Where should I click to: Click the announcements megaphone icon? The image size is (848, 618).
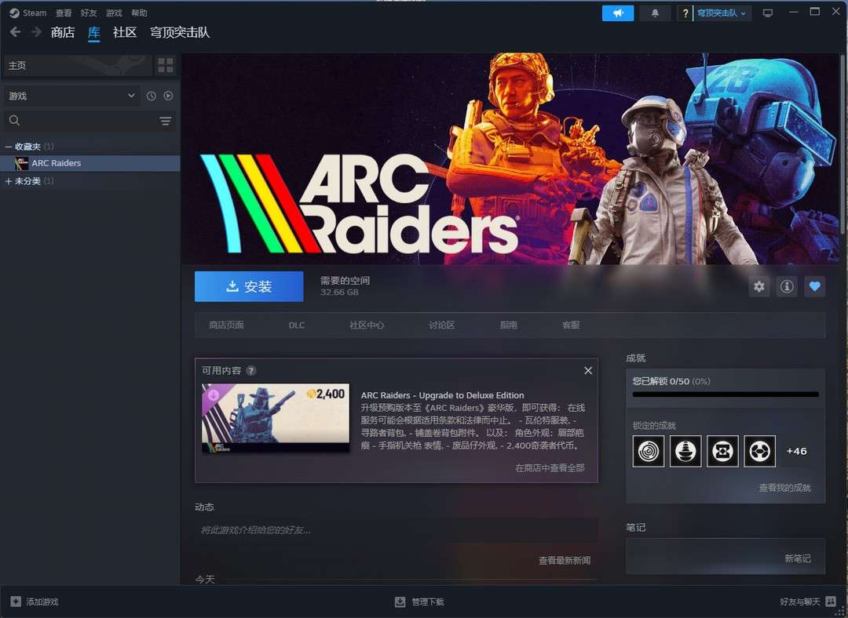(x=617, y=13)
